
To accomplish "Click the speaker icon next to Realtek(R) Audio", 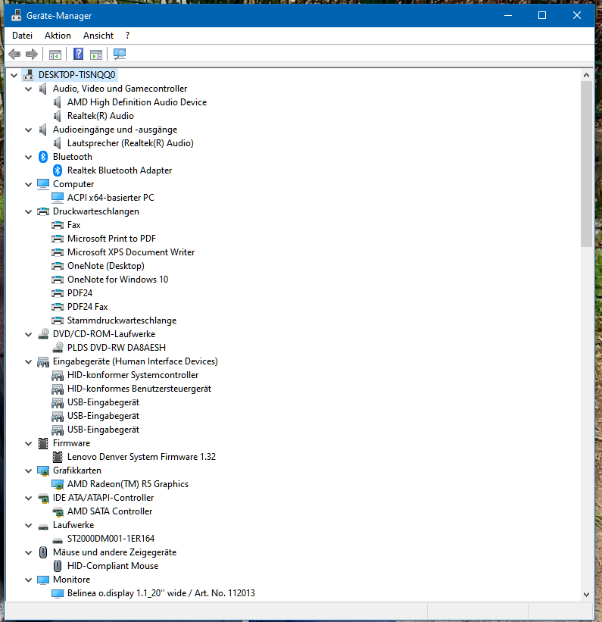I will [58, 116].
